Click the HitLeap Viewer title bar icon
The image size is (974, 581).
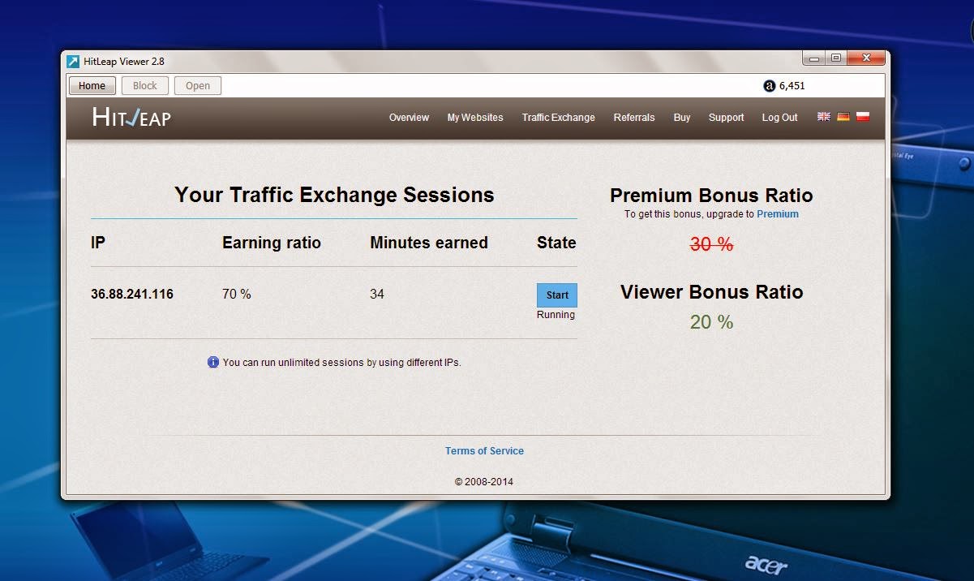coord(73,62)
